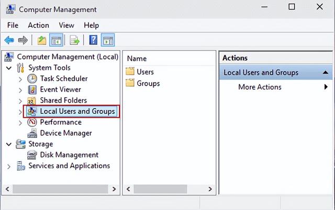
Task: Open the File menu
Action: [13, 26]
